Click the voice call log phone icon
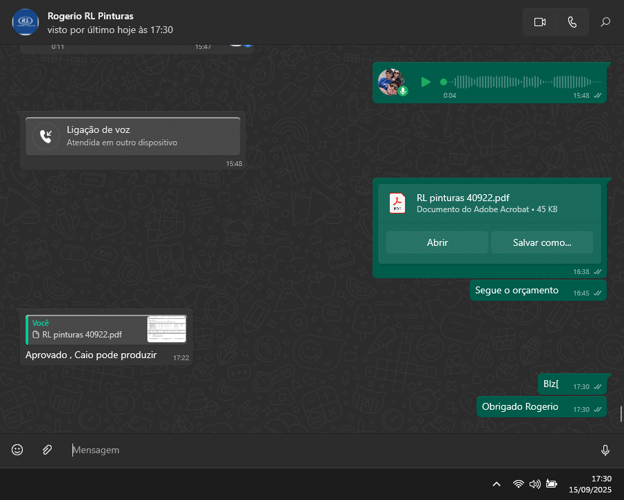Viewport: 624px width, 500px height. [x=46, y=136]
